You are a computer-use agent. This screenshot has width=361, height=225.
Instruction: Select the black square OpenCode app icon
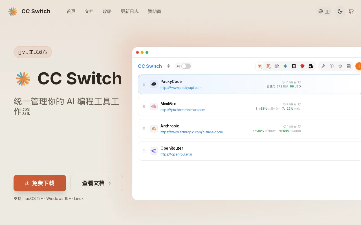point(294,66)
